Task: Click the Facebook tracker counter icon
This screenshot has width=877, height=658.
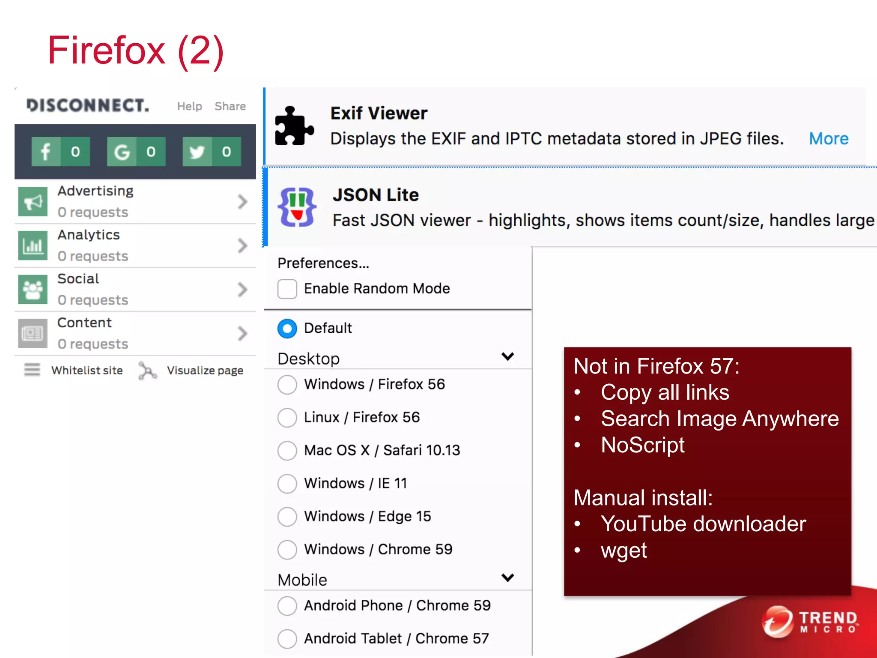Action: click(x=61, y=152)
